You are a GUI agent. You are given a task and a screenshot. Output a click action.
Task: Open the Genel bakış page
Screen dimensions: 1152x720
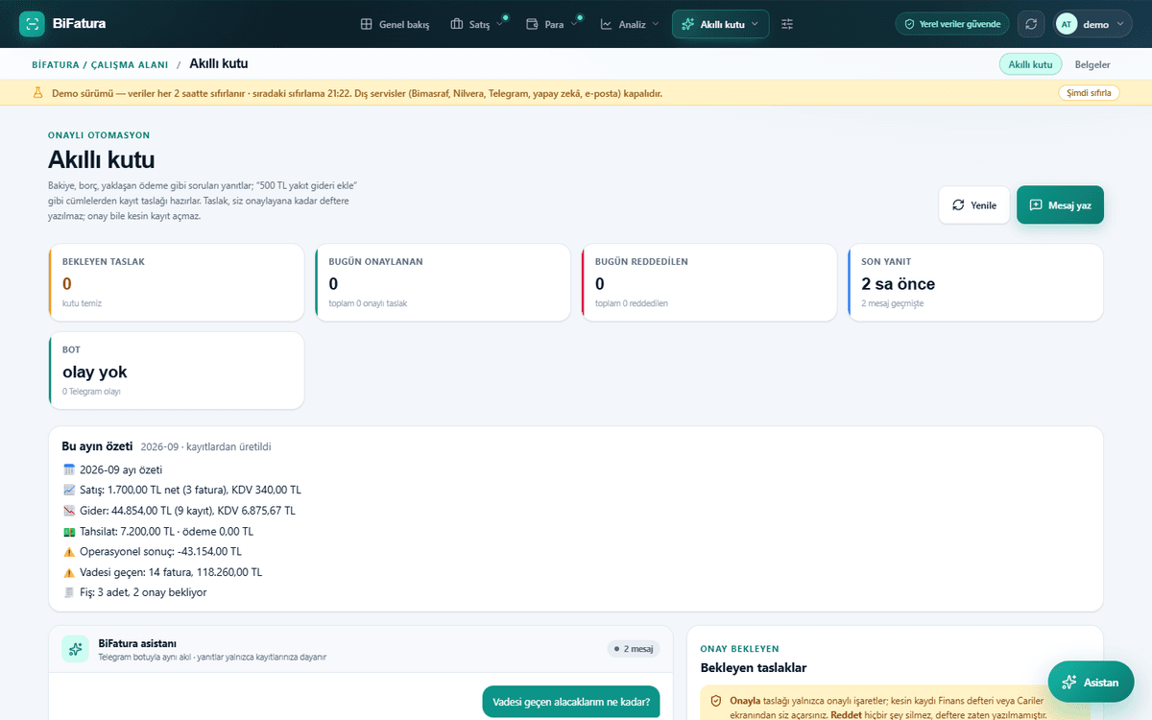pos(395,24)
